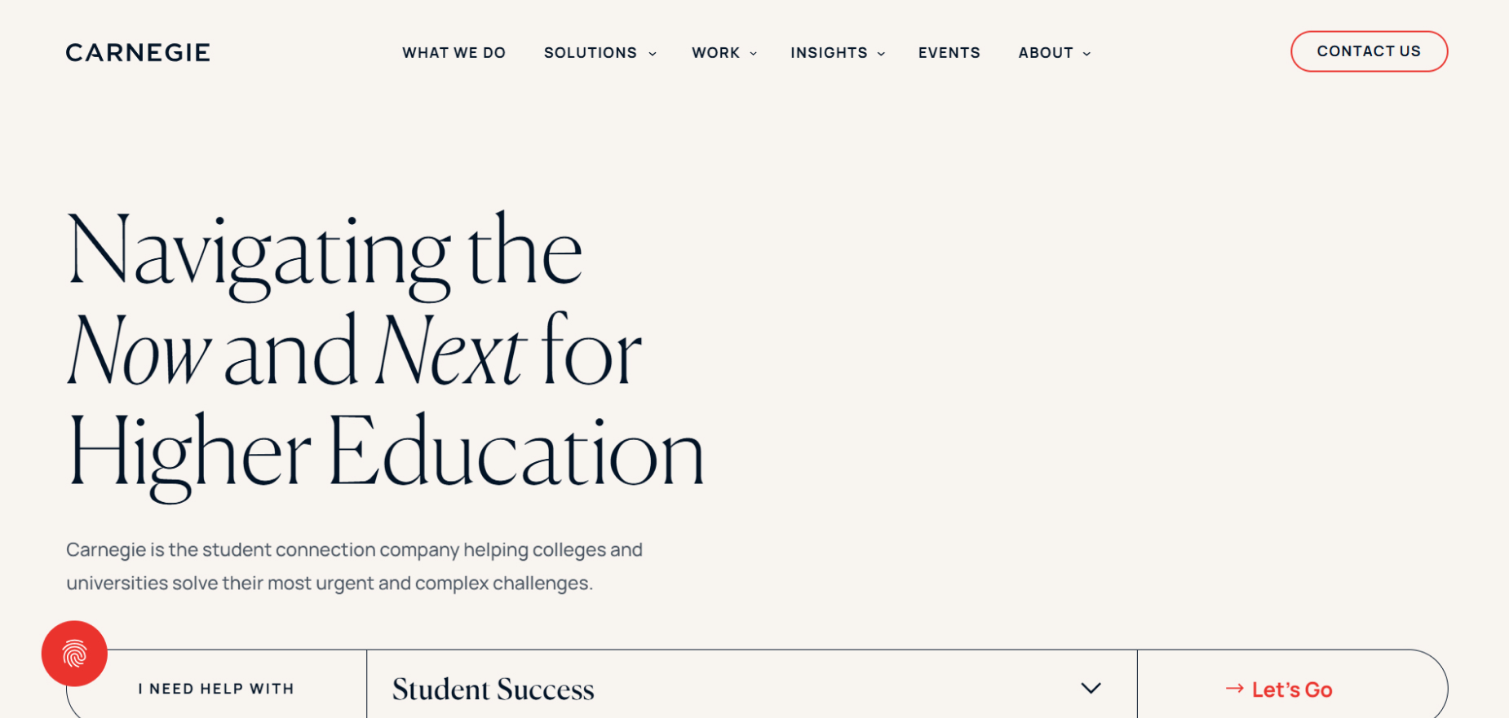Image resolution: width=1509 pixels, height=718 pixels.
Task: Open the ABOUT navigation entry
Action: (1045, 52)
